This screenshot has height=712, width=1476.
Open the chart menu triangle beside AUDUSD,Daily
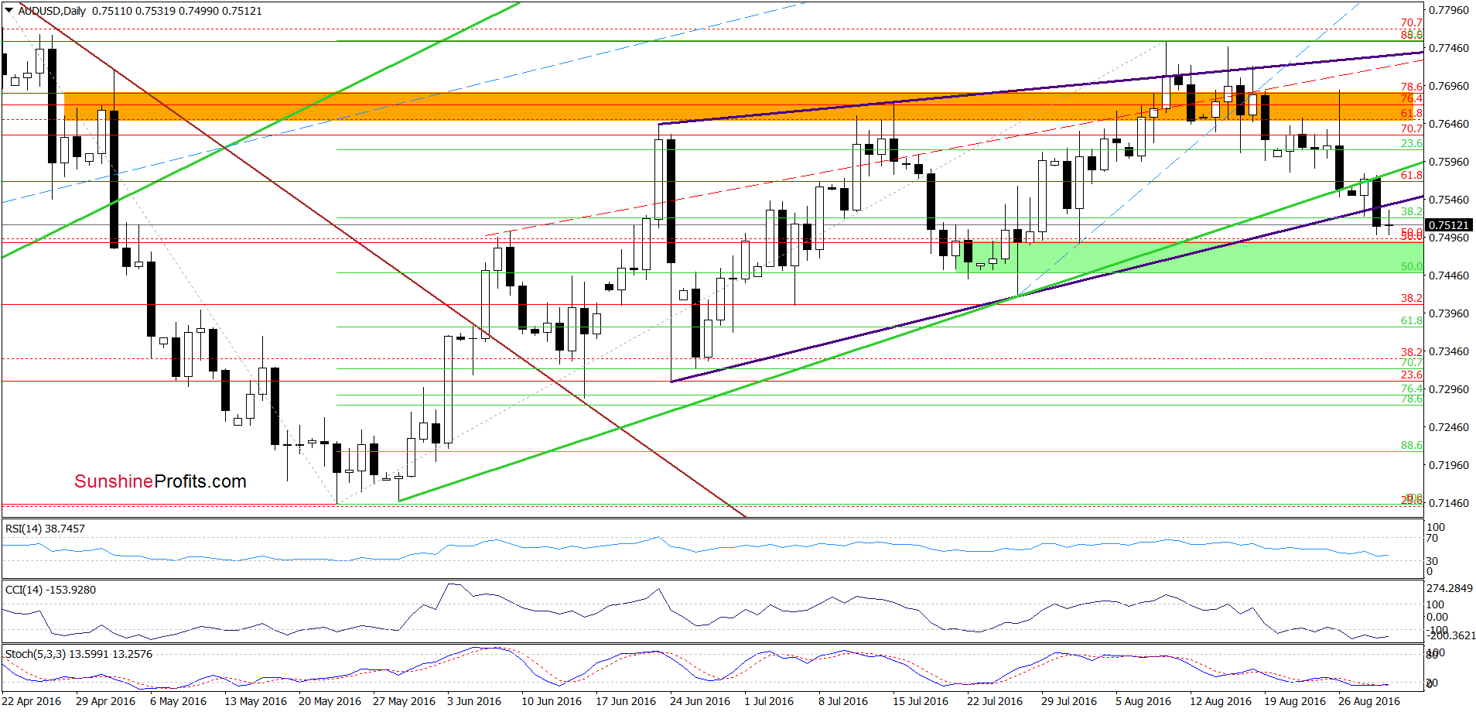(x=9, y=11)
